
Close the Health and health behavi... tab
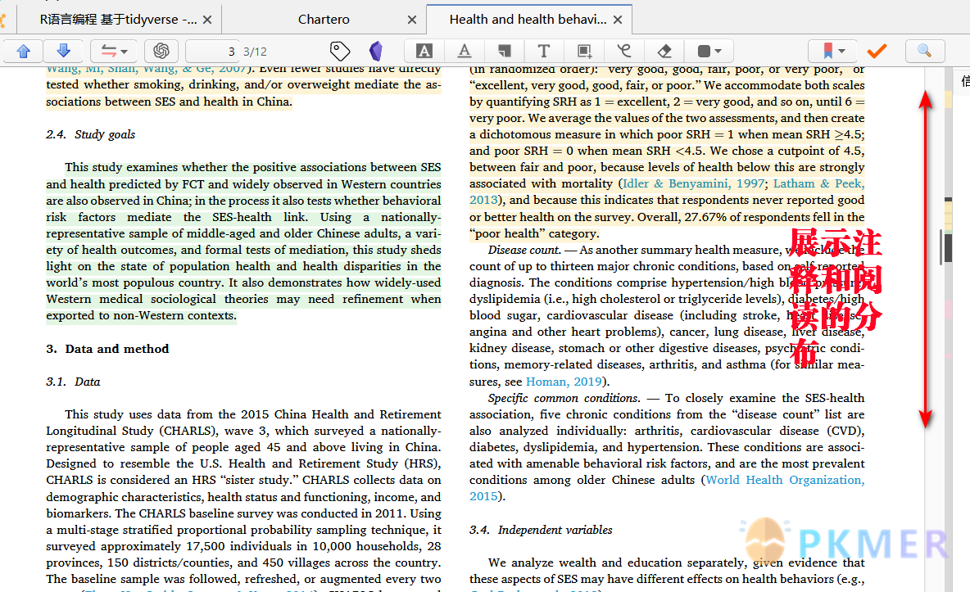pyautogui.click(x=618, y=20)
